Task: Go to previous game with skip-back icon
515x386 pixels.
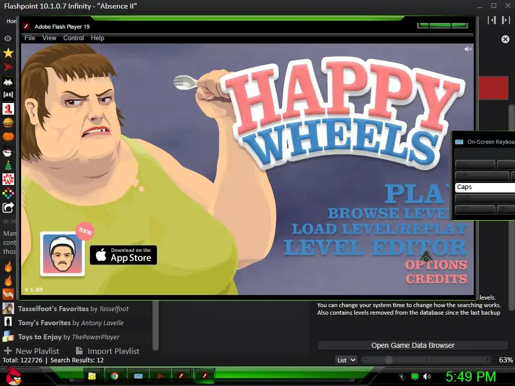Action: [x=492, y=20]
